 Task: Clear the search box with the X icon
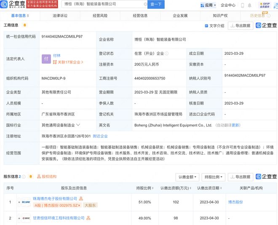145,4
